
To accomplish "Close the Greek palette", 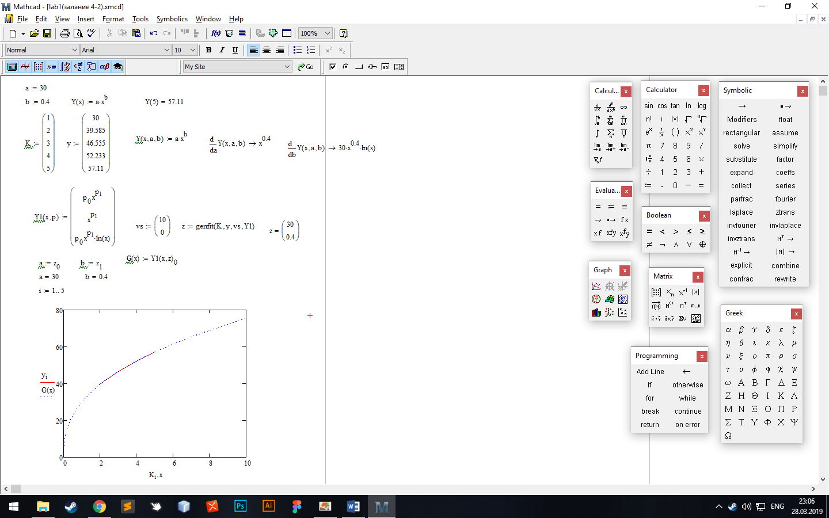I will pos(796,314).
